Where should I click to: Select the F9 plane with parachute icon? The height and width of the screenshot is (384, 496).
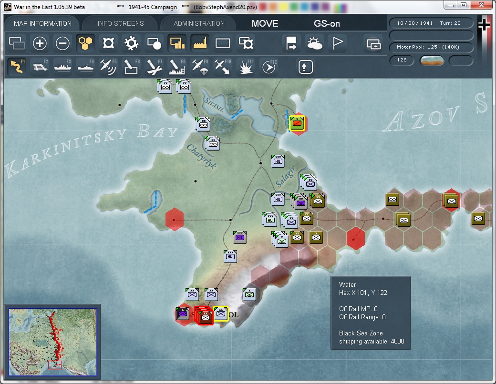tap(200, 67)
